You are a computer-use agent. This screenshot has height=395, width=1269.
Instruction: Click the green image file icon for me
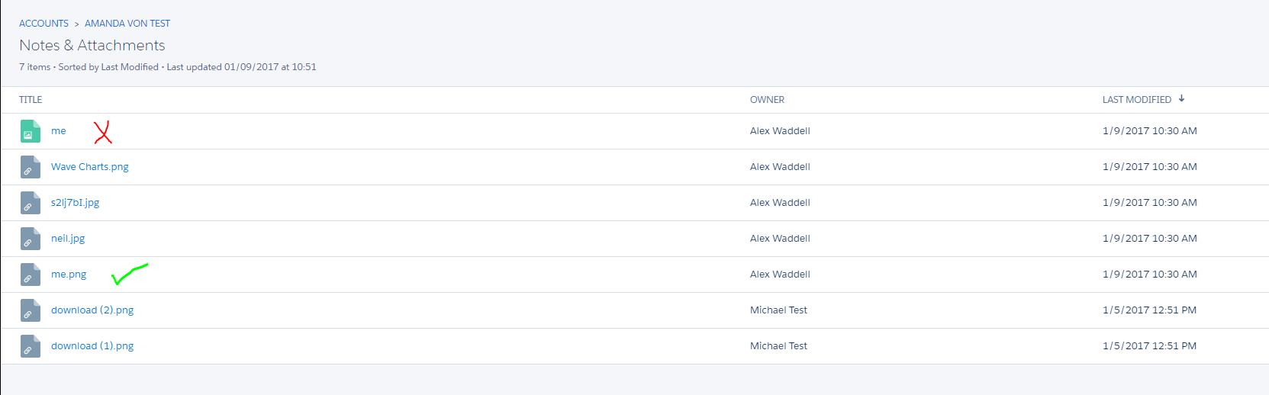(31, 131)
